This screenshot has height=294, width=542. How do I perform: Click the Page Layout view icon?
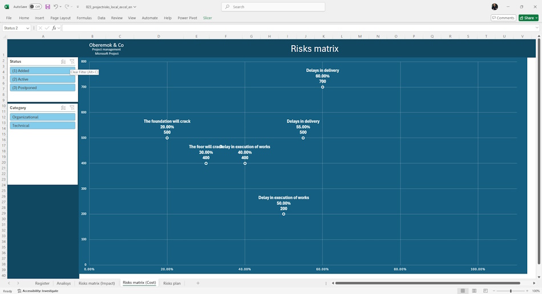[x=474, y=291]
